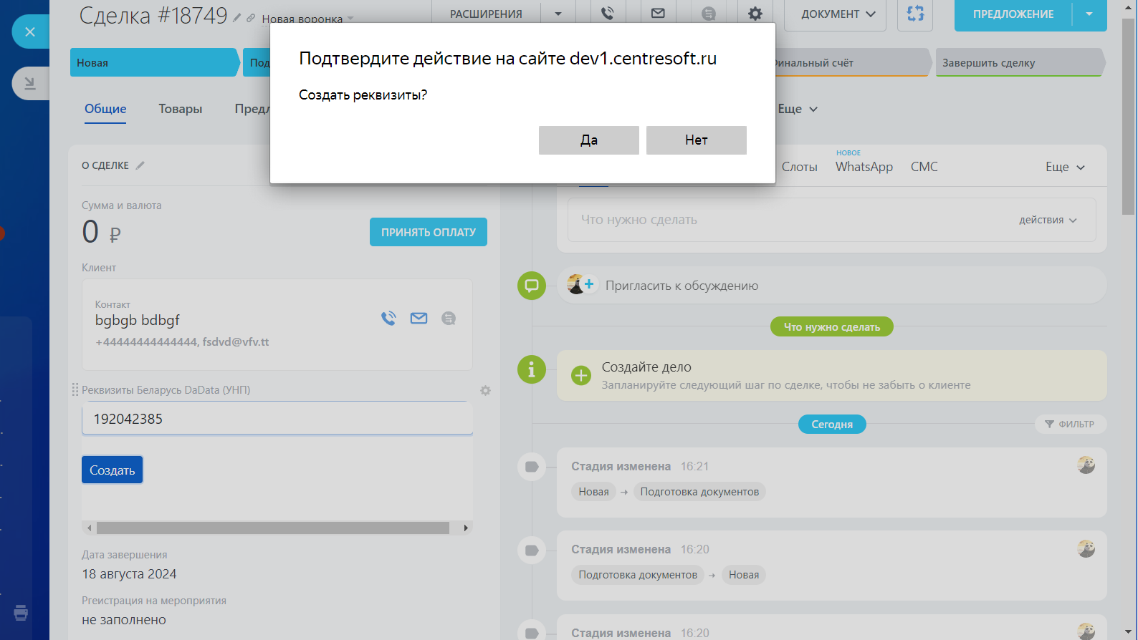
Task: Open the user avatar on the 16:21 entry
Action: pos(1086,465)
